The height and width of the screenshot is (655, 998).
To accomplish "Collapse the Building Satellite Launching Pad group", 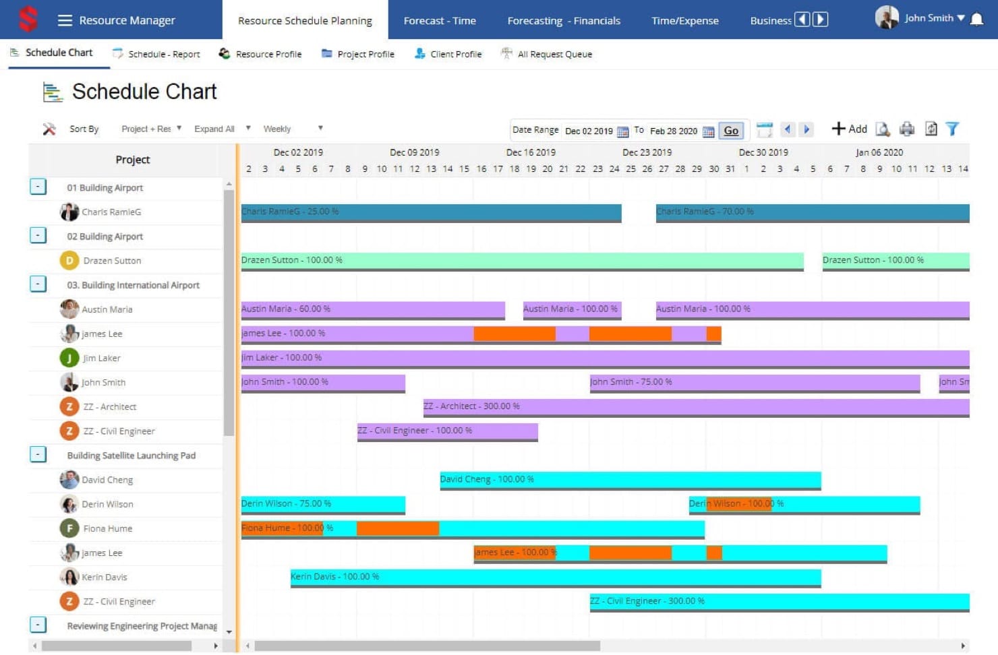I will click(38, 455).
